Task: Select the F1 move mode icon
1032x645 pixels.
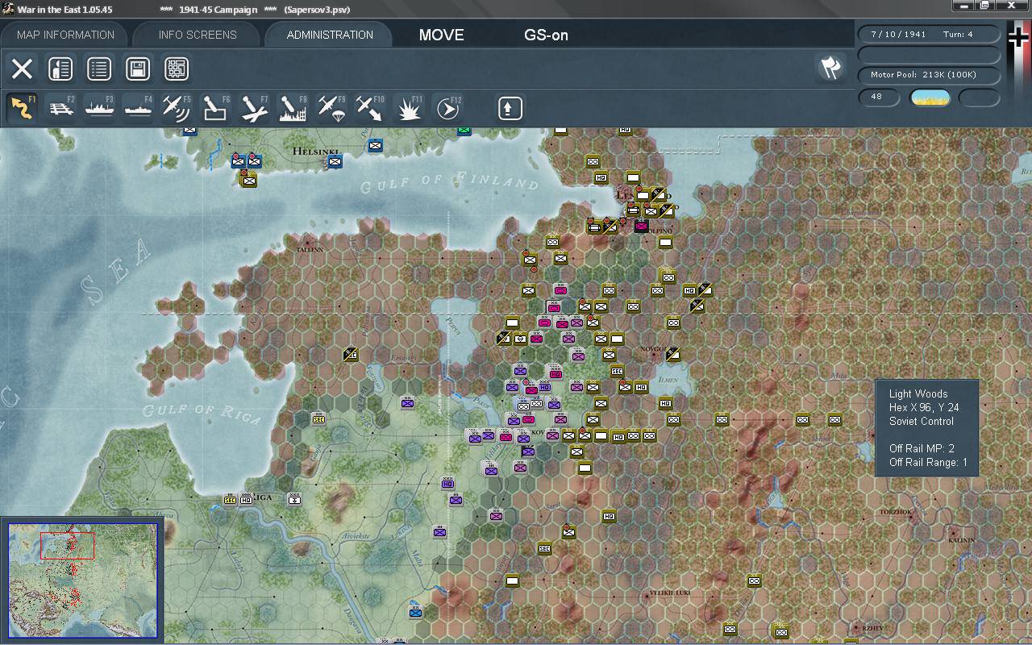Action: 23,108
